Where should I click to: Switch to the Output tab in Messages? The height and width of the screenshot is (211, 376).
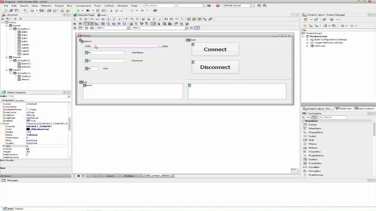click(19, 209)
